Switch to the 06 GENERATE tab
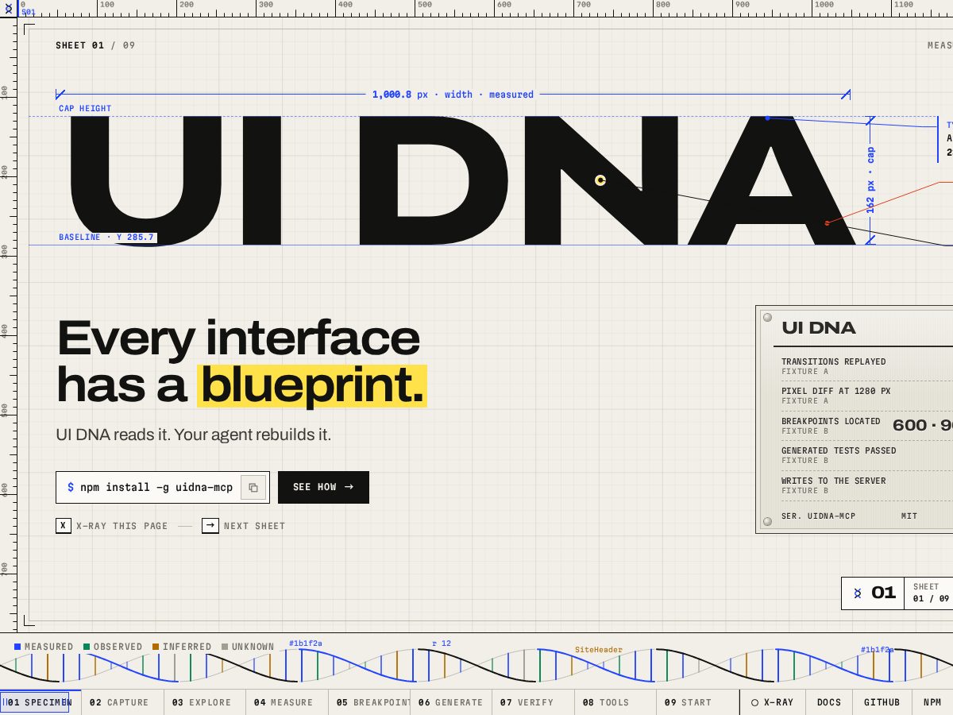This screenshot has width=953, height=715. (451, 702)
